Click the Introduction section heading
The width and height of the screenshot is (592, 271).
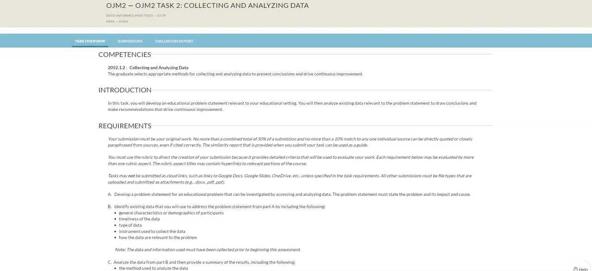point(125,90)
